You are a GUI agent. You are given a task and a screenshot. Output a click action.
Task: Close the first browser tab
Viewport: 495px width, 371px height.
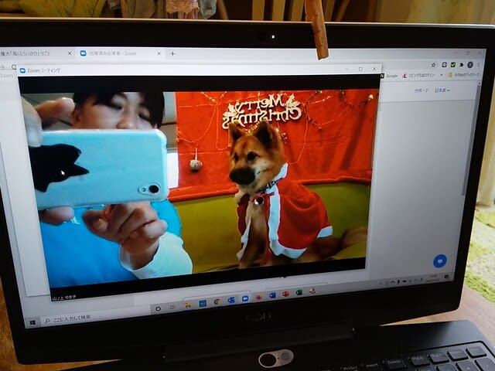coord(70,53)
